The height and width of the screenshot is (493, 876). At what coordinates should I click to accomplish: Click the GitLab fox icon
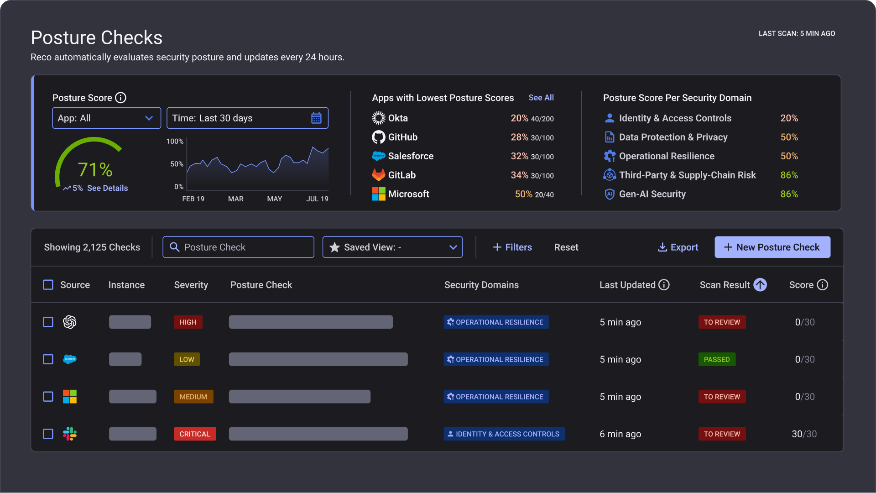pyautogui.click(x=378, y=175)
